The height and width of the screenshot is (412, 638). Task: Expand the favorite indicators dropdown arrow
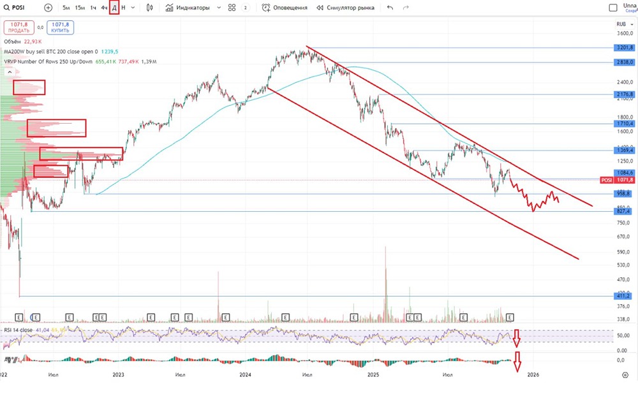tap(219, 7)
